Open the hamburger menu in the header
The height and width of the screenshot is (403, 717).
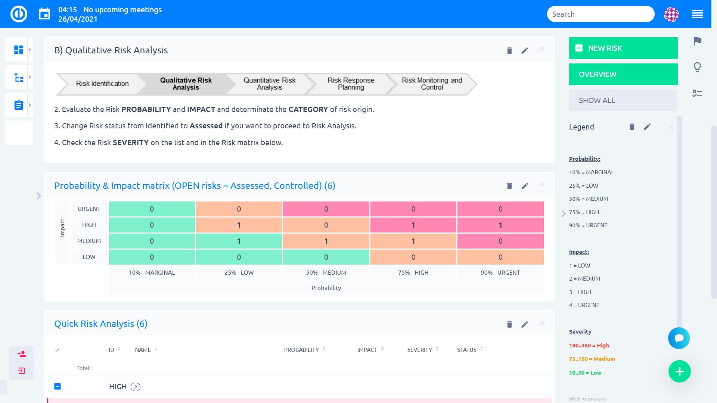[x=697, y=14]
